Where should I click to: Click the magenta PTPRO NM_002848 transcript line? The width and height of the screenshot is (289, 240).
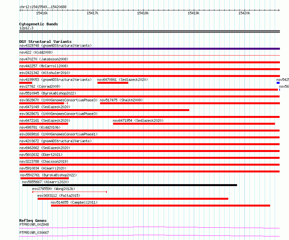pos(149,228)
